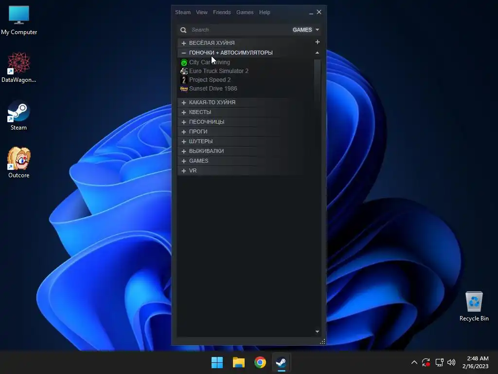Click the volume speaker tray icon
Screen dimensions: 498x374
pyautogui.click(x=451, y=362)
